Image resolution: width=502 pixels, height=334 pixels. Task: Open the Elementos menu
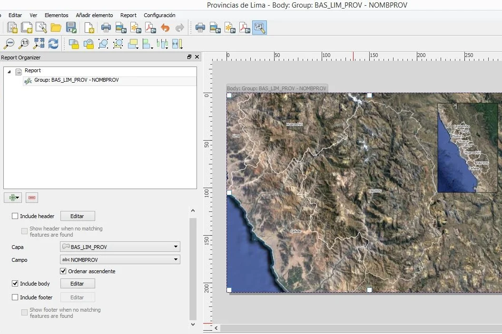coord(56,15)
